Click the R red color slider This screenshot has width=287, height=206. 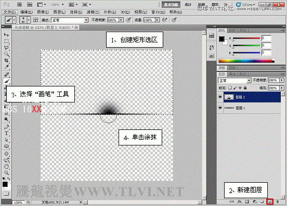pyautogui.click(x=246, y=38)
